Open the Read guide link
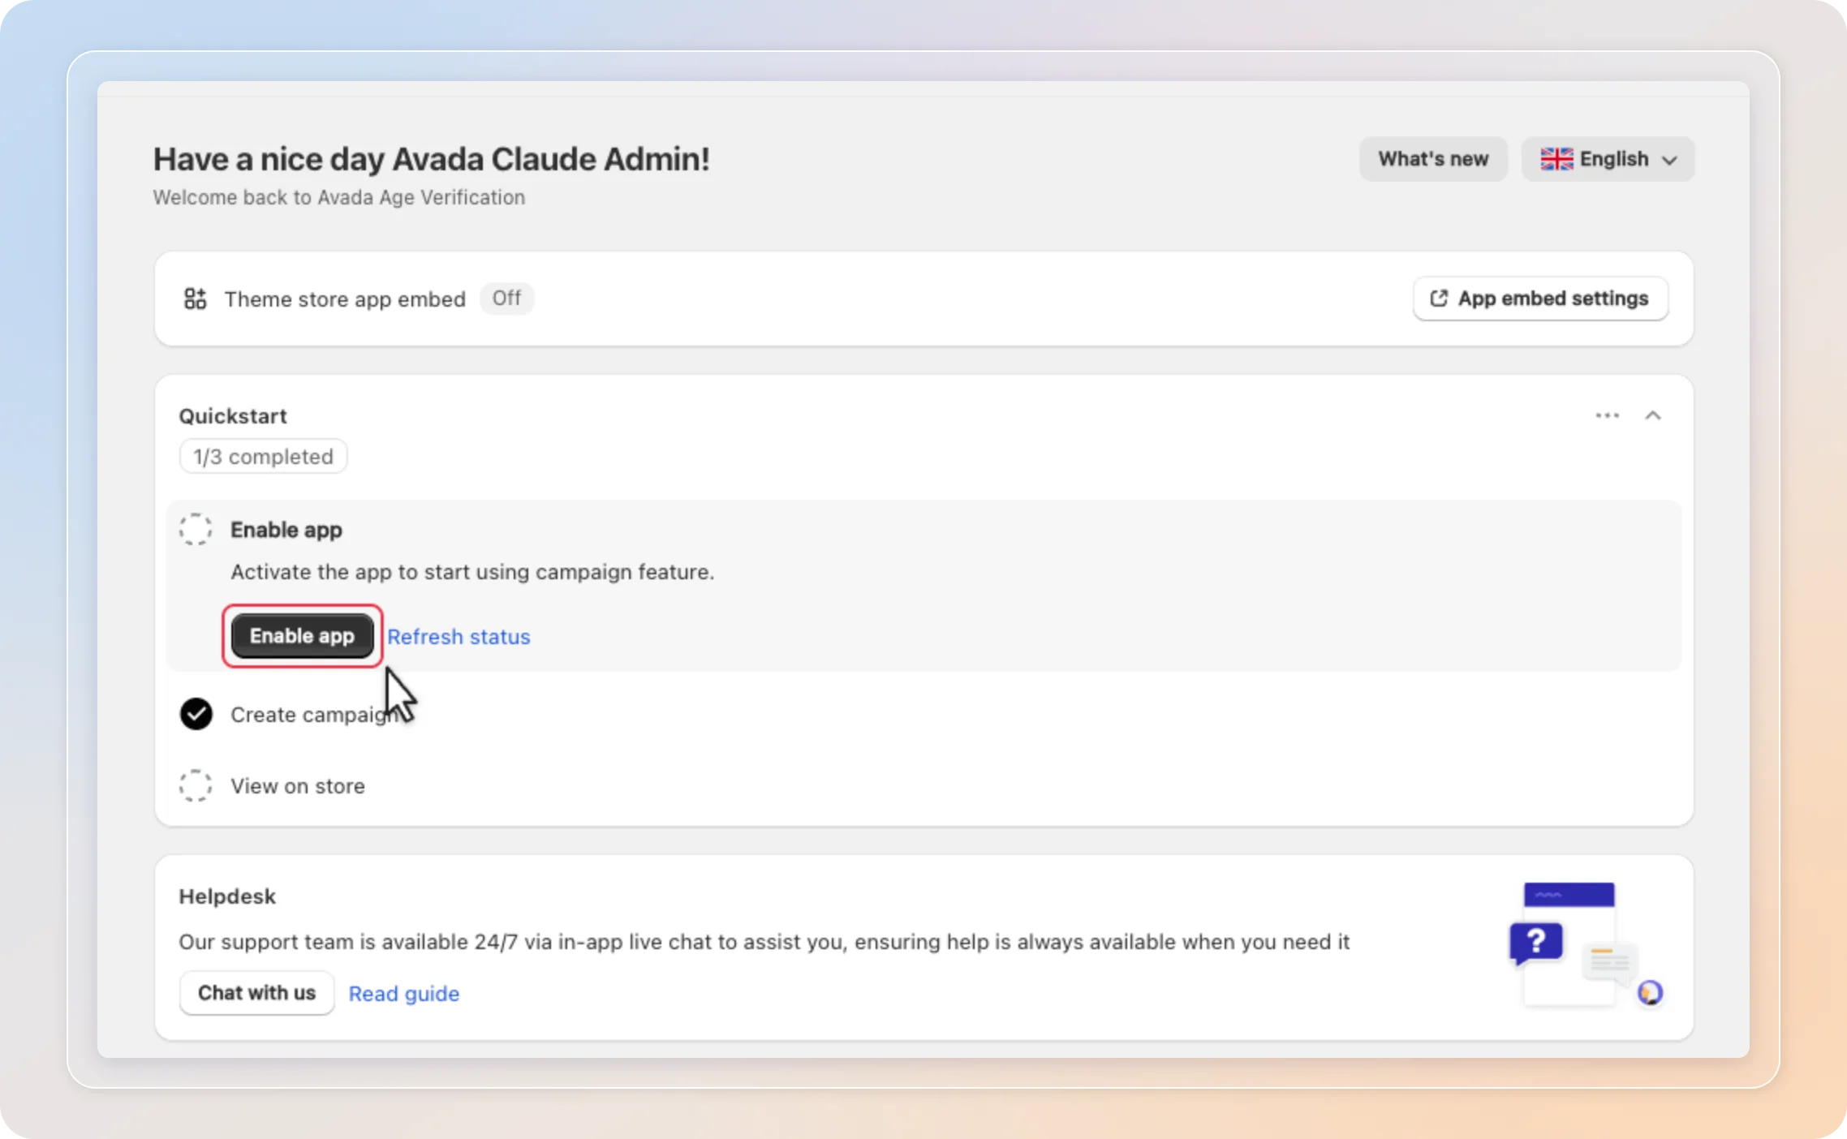The width and height of the screenshot is (1847, 1139). coord(404,994)
